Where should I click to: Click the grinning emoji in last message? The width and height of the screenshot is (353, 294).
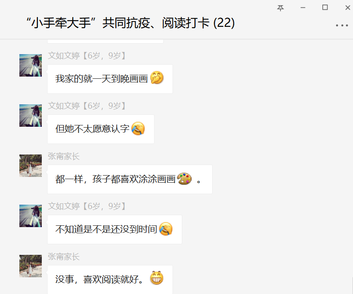coord(157,278)
